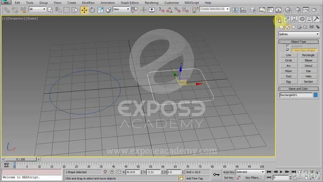
Task: Activate the Select Object tool
Action: pos(50,10)
